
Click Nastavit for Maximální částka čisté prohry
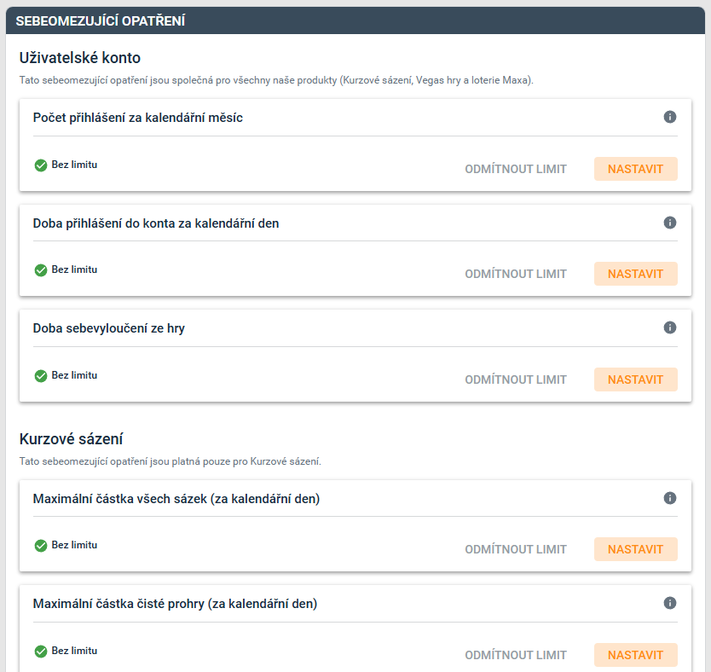click(635, 655)
